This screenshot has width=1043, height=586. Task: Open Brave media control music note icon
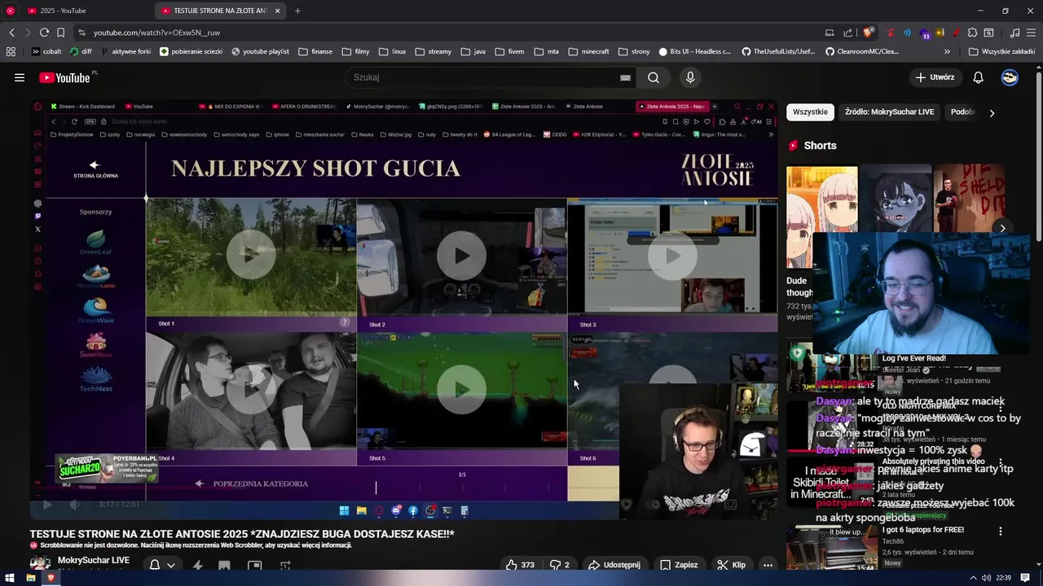[x=1014, y=33]
